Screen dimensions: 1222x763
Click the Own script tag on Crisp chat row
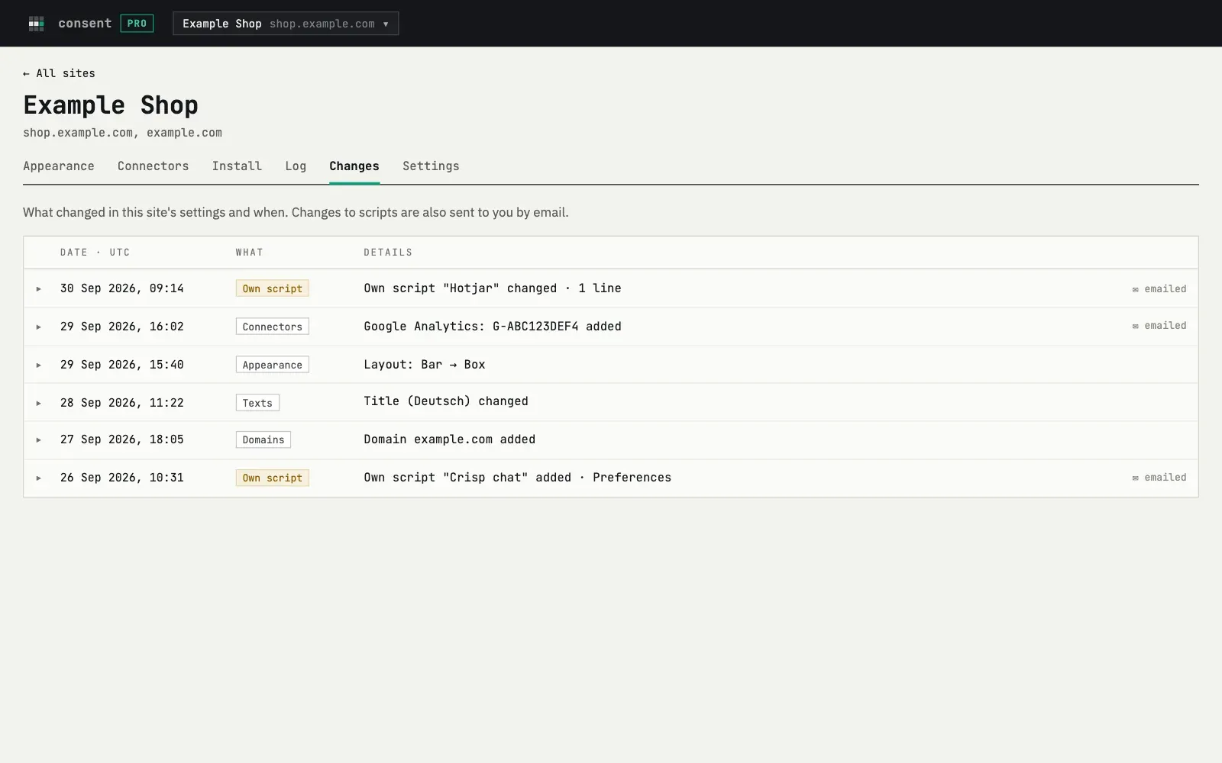(x=273, y=478)
